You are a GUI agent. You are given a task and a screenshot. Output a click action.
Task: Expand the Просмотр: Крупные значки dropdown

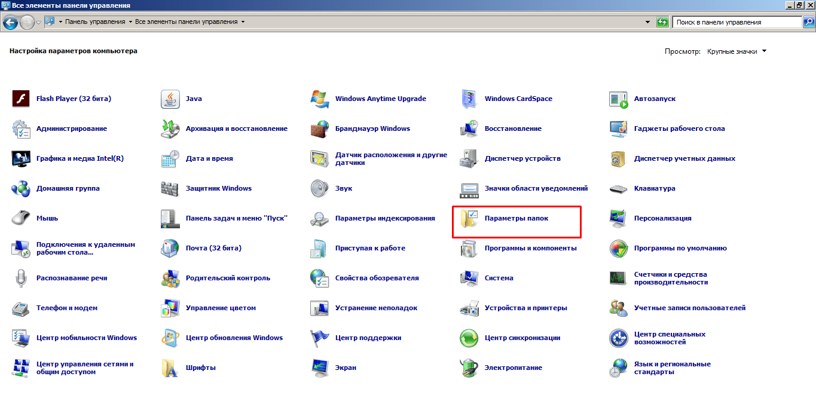(x=737, y=51)
